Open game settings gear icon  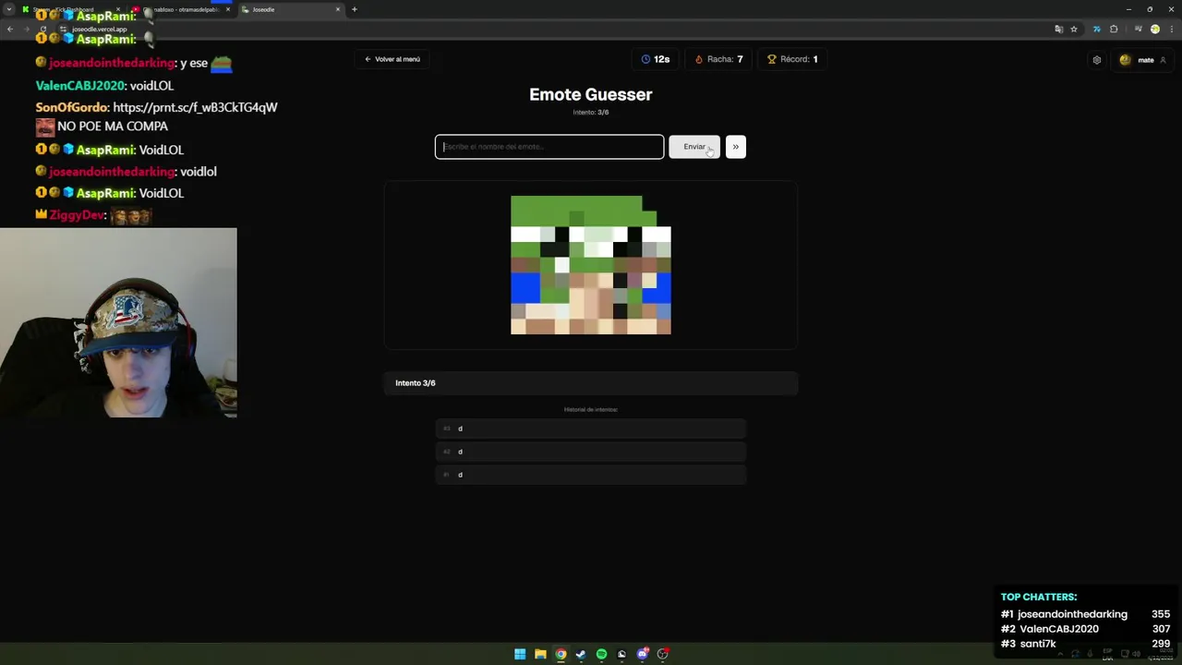click(x=1097, y=60)
